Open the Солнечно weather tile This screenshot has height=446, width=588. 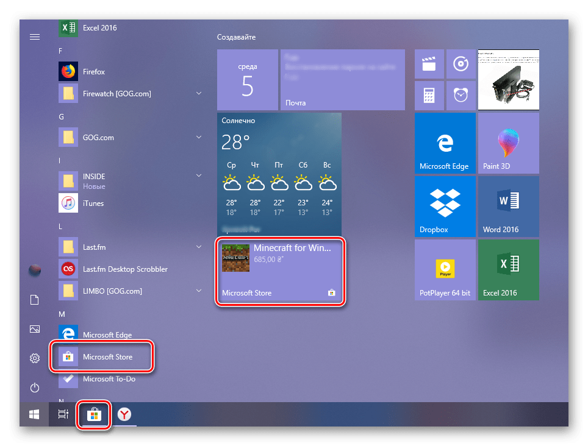pos(279,174)
